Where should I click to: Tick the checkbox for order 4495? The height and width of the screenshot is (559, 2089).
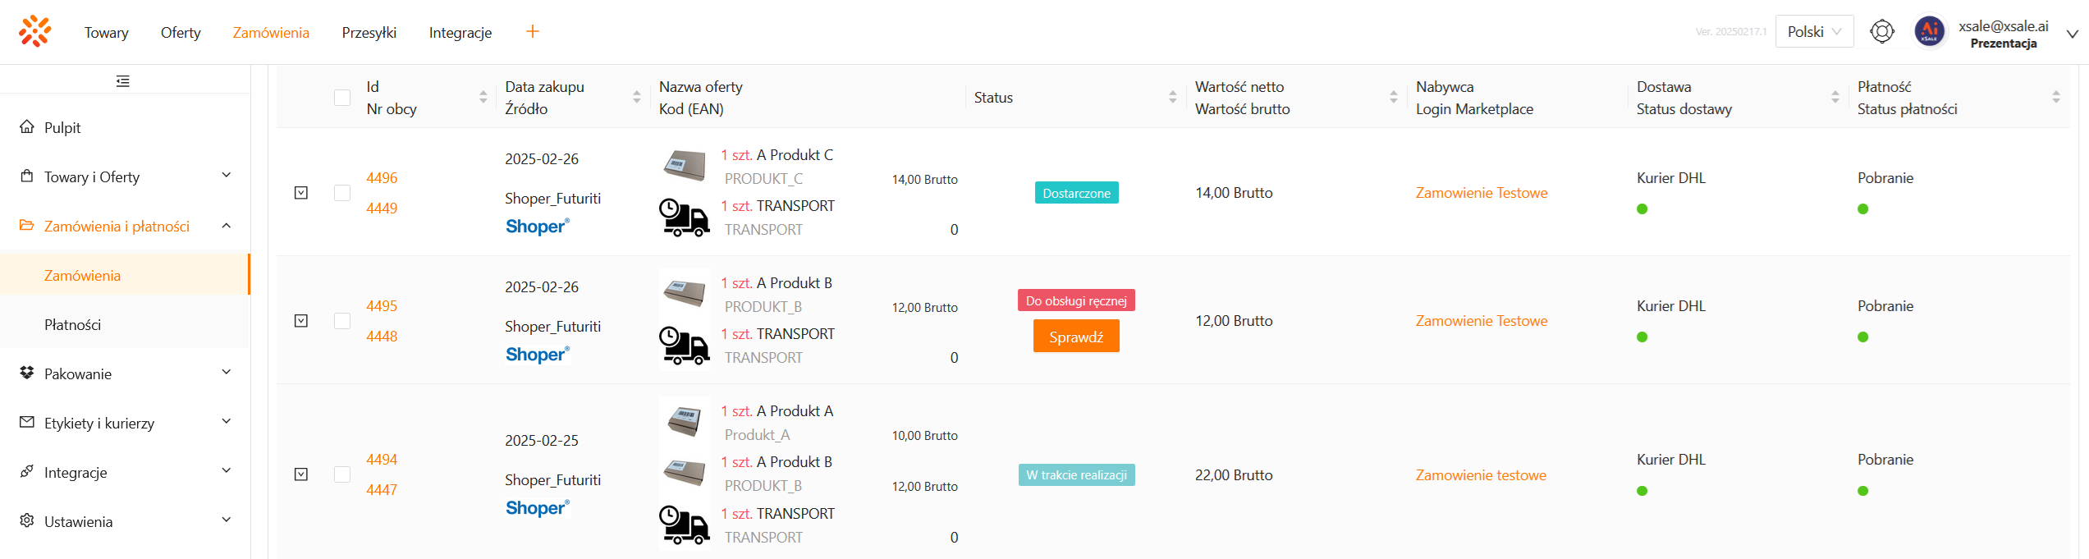[x=342, y=321]
